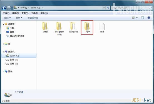This screenshot has height=104, width=154.
Task: Click the 最近访问的位置 icon
Action: [8, 36]
